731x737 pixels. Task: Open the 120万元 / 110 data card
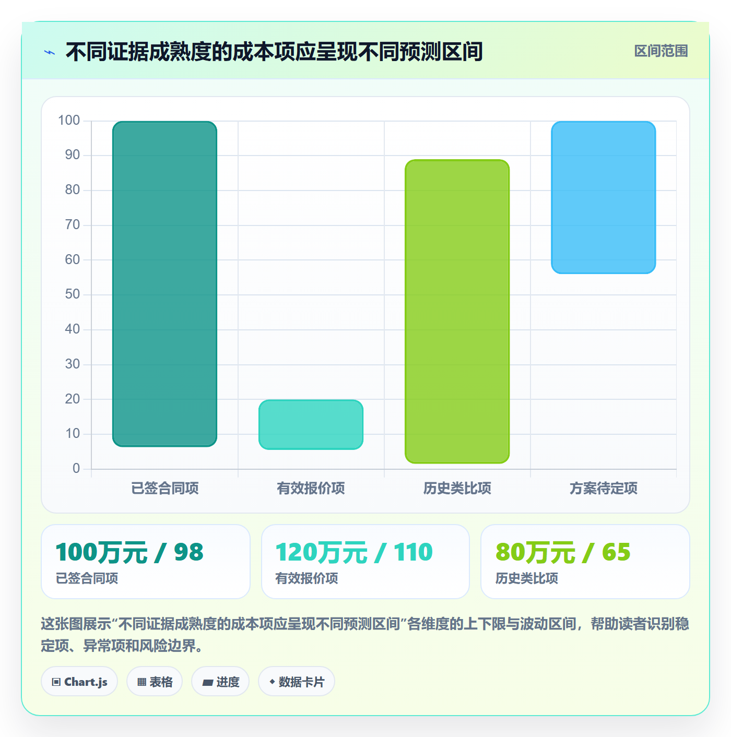point(365,562)
